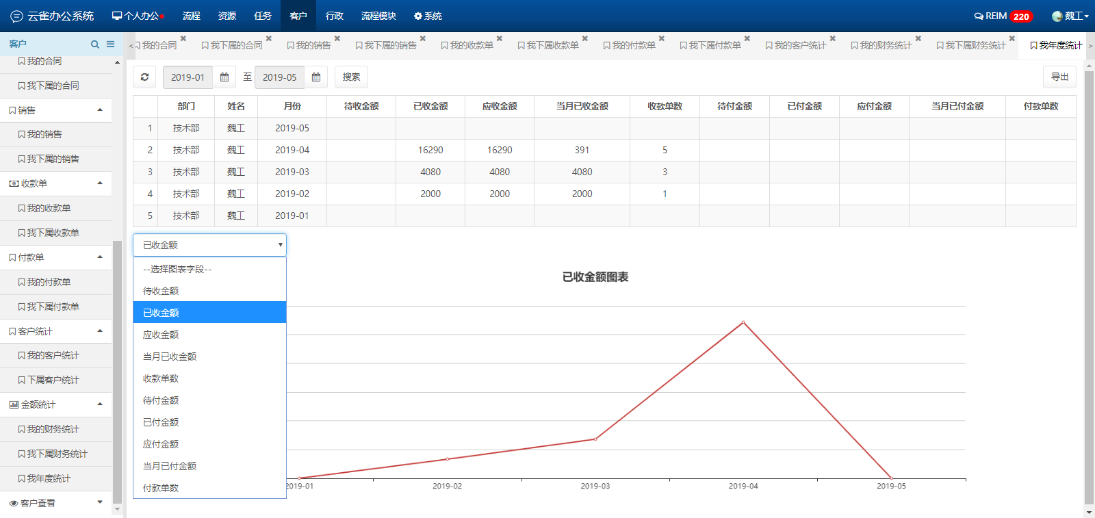The width and height of the screenshot is (1095, 518).
Task: Open the start date calendar picker
Action: click(x=224, y=77)
